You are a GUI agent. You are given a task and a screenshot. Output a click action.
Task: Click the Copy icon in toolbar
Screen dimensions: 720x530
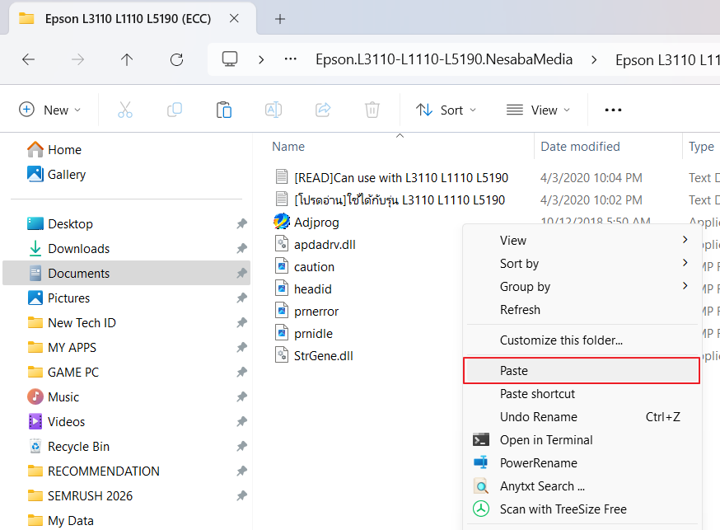click(x=175, y=110)
